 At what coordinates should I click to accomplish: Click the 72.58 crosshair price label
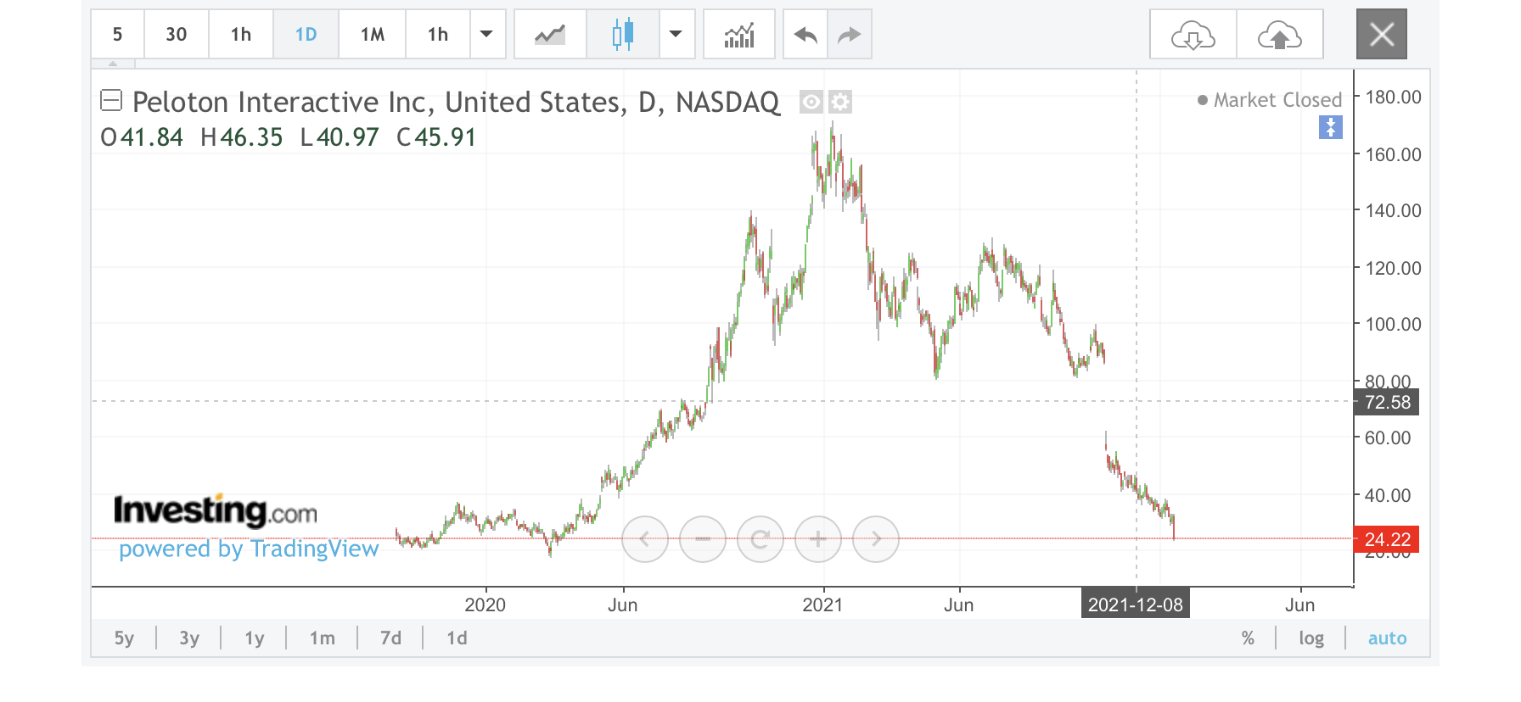[1387, 402]
